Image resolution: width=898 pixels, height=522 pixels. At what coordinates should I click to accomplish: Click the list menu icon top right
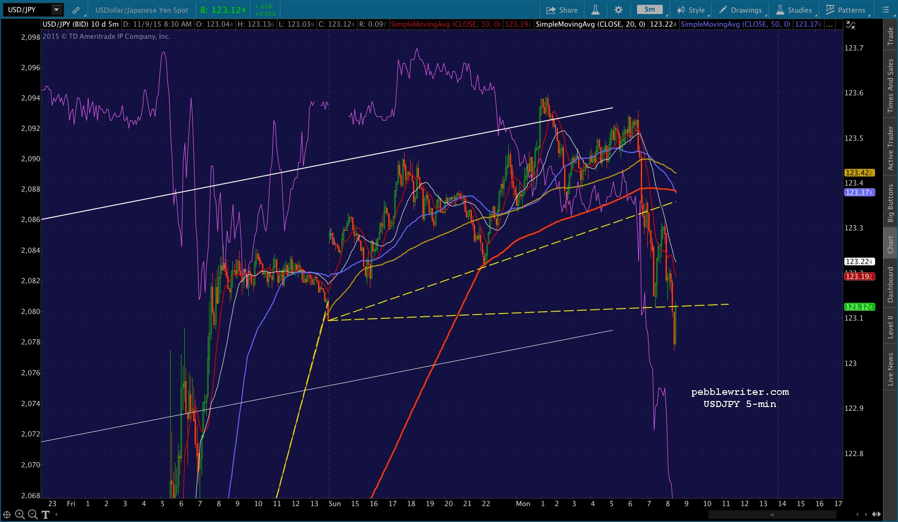pyautogui.click(x=885, y=10)
